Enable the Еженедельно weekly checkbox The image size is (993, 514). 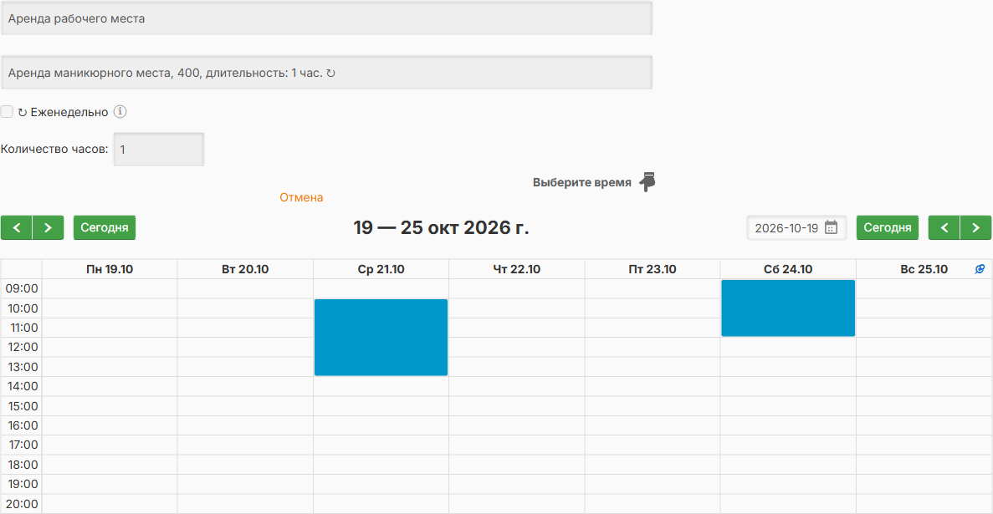pyautogui.click(x=7, y=112)
